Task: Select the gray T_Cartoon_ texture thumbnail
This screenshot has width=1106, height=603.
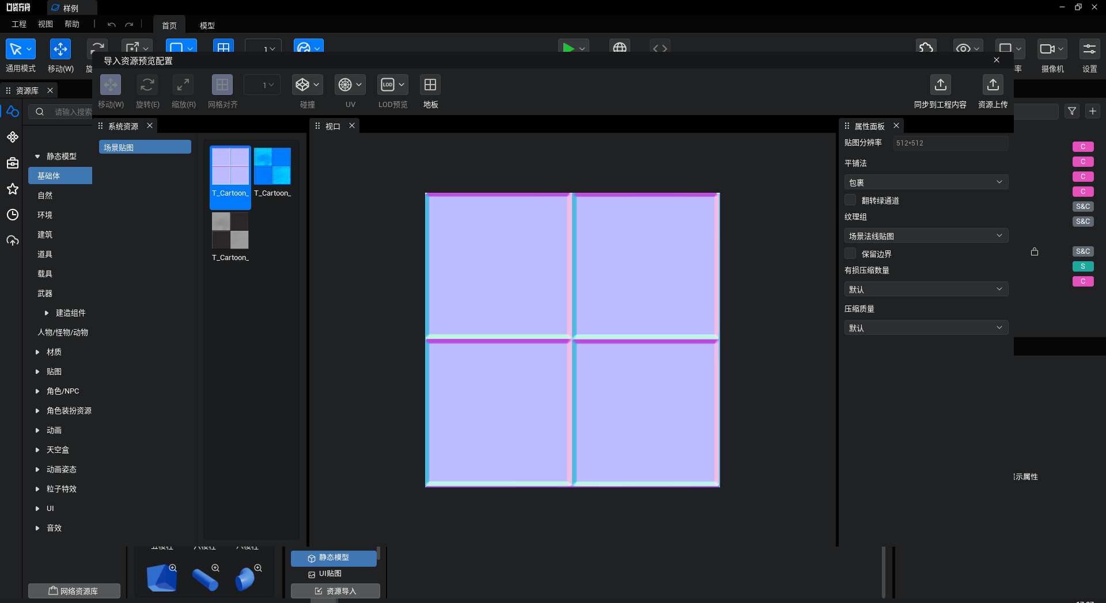Action: [230, 231]
